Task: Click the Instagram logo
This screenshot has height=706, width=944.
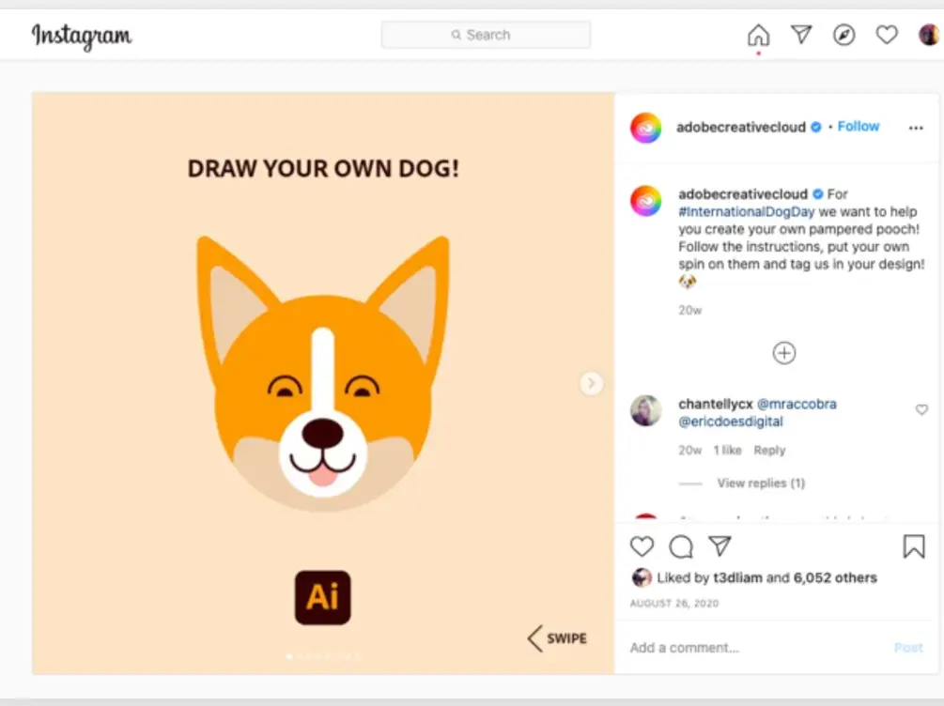Action: [82, 37]
